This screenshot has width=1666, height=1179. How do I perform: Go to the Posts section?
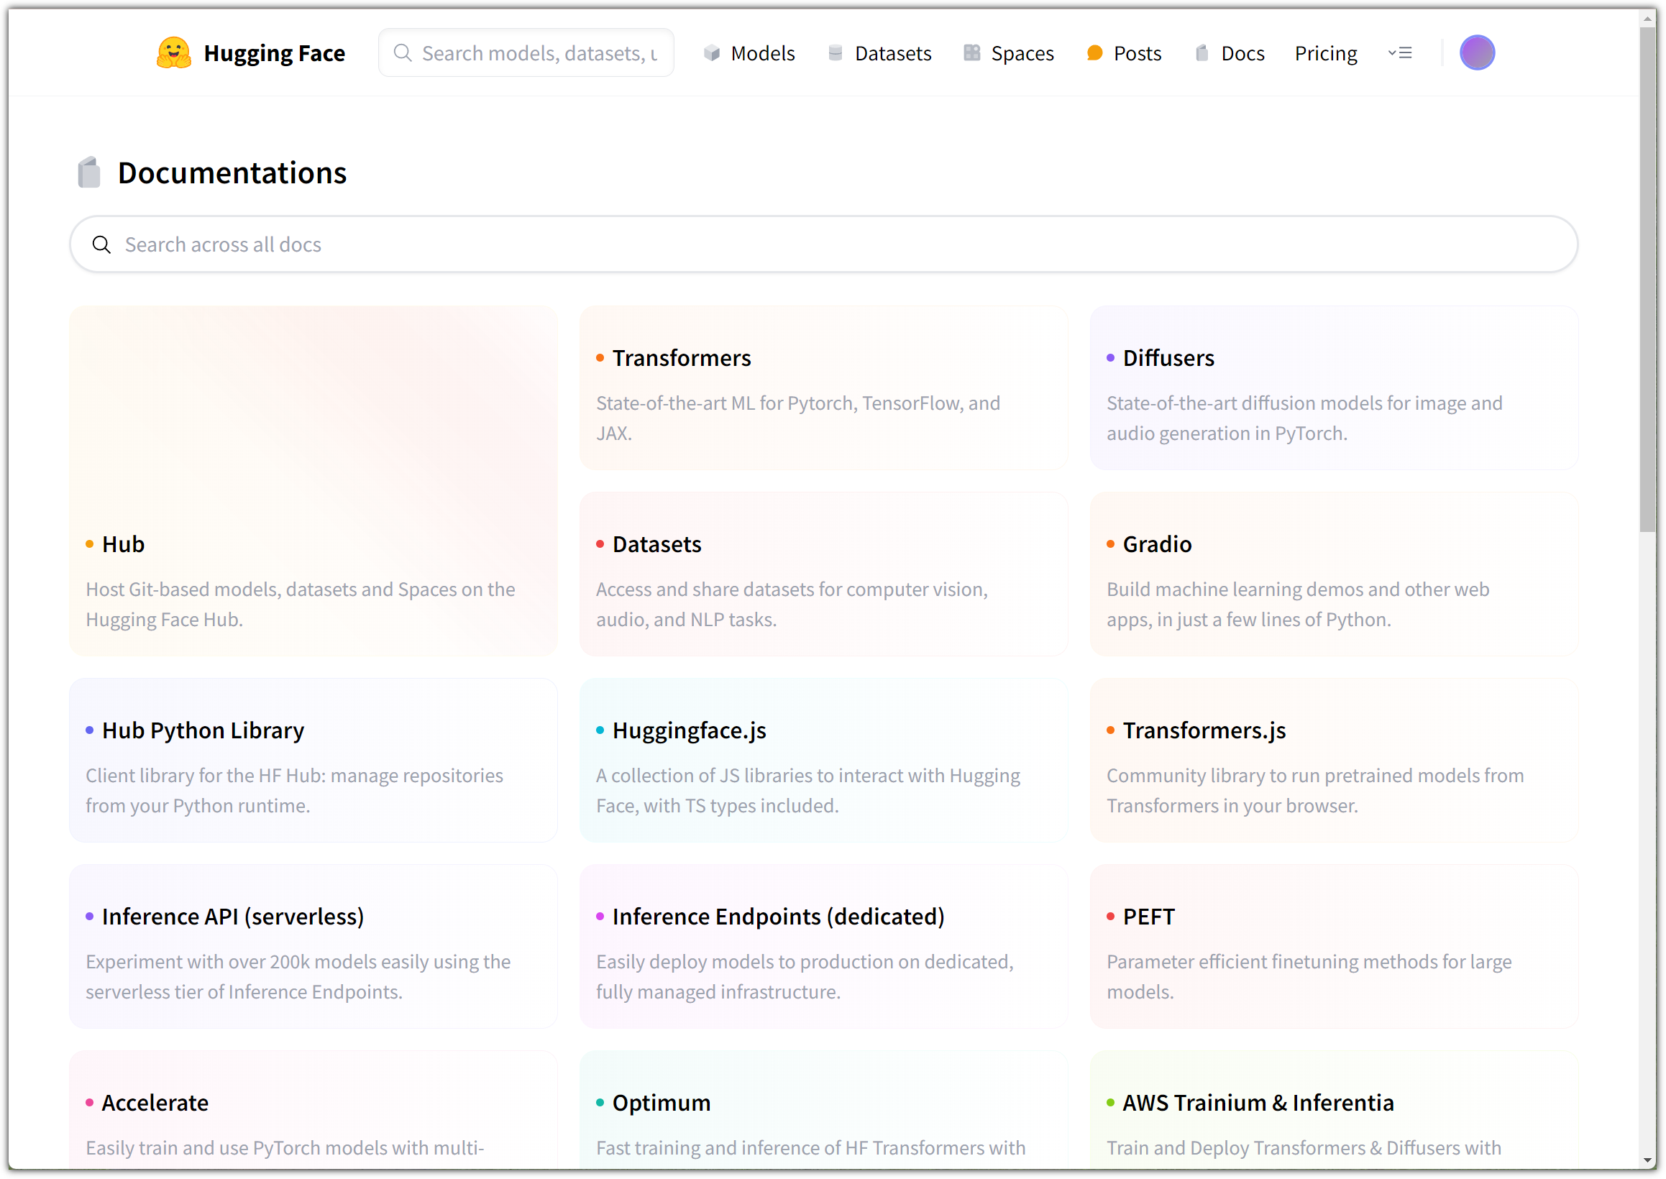pos(1137,53)
